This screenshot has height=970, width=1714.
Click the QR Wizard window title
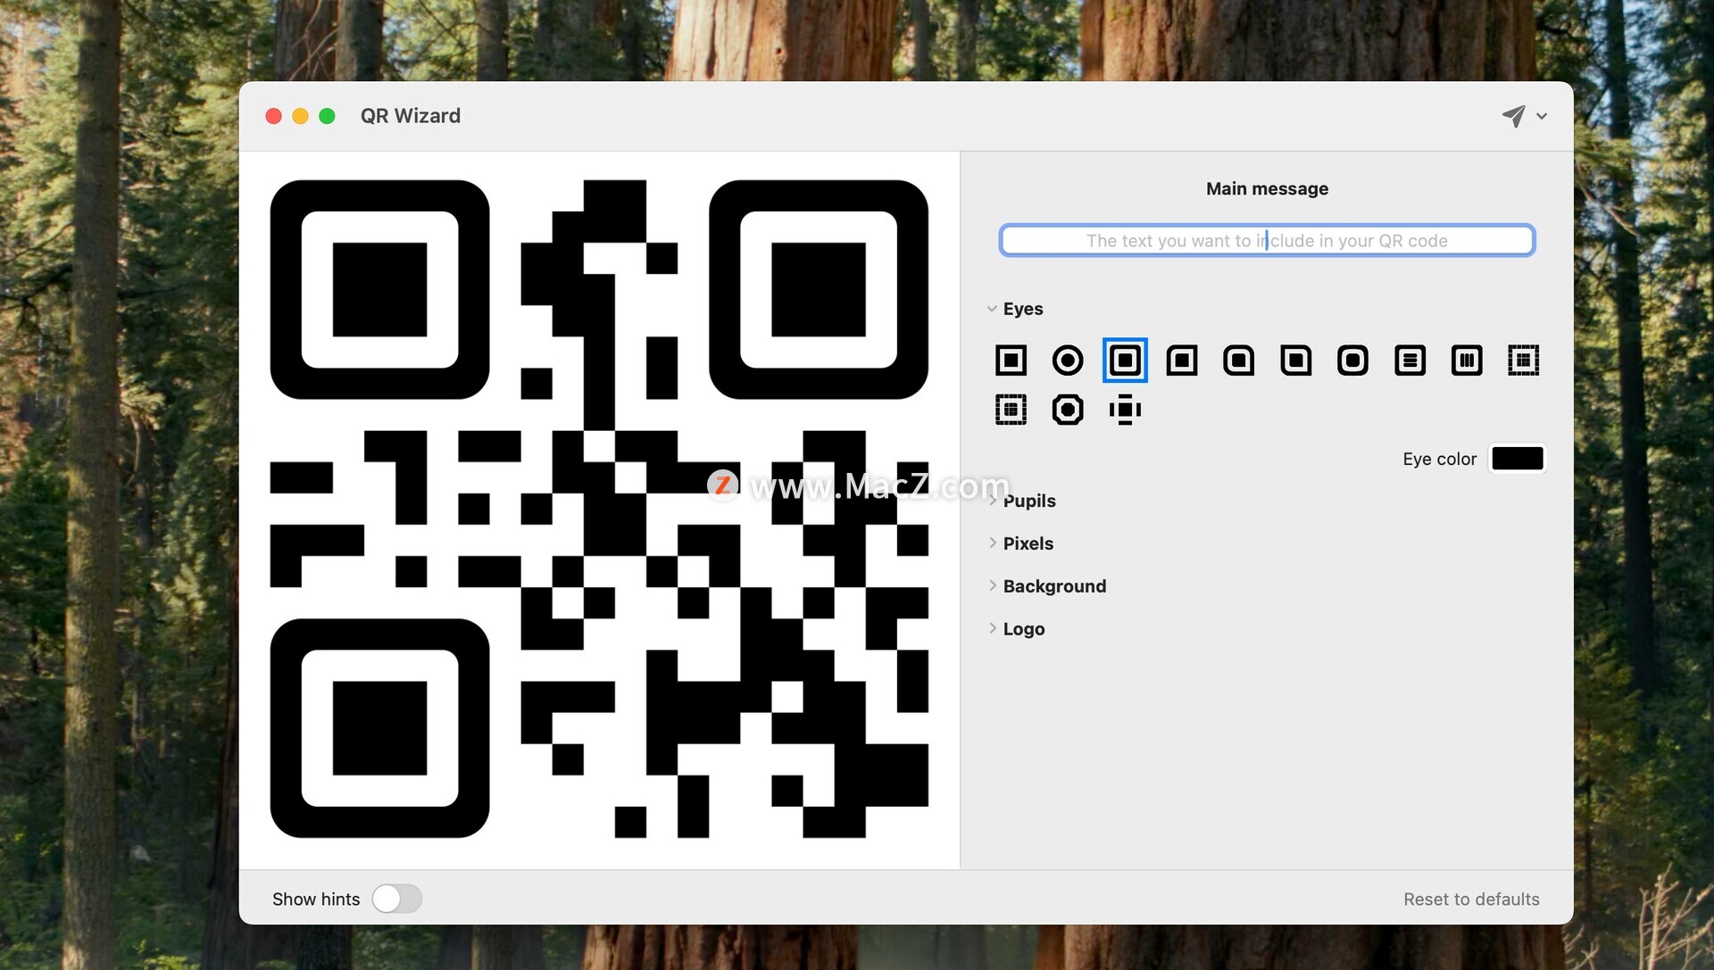(x=411, y=116)
